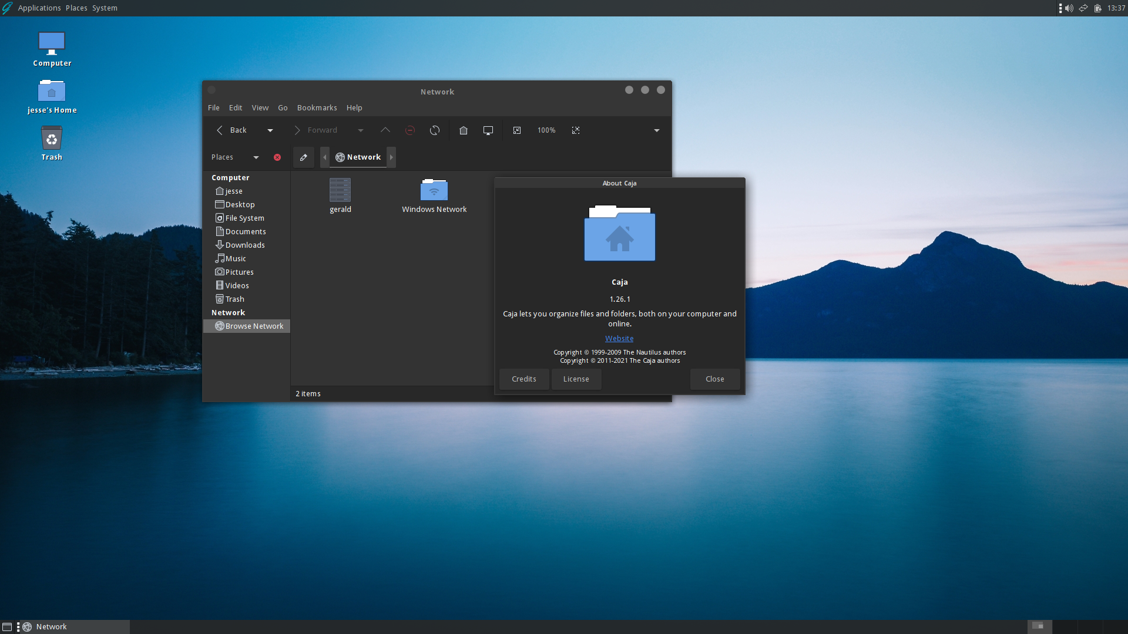The width and height of the screenshot is (1128, 634).
Task: Click the Stop loading icon
Action: [410, 130]
